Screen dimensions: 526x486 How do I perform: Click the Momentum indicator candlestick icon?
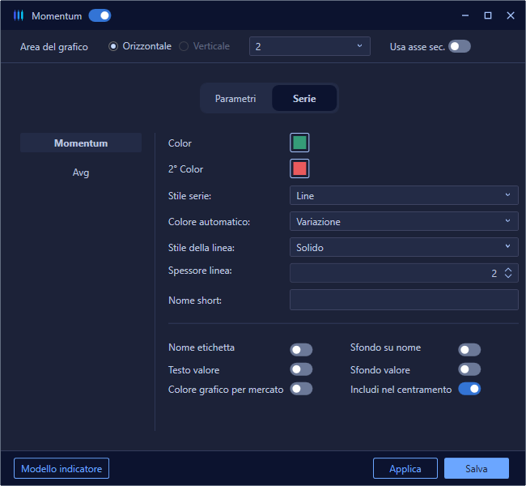pos(19,15)
